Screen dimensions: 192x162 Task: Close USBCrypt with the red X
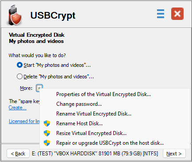[x=177, y=14]
